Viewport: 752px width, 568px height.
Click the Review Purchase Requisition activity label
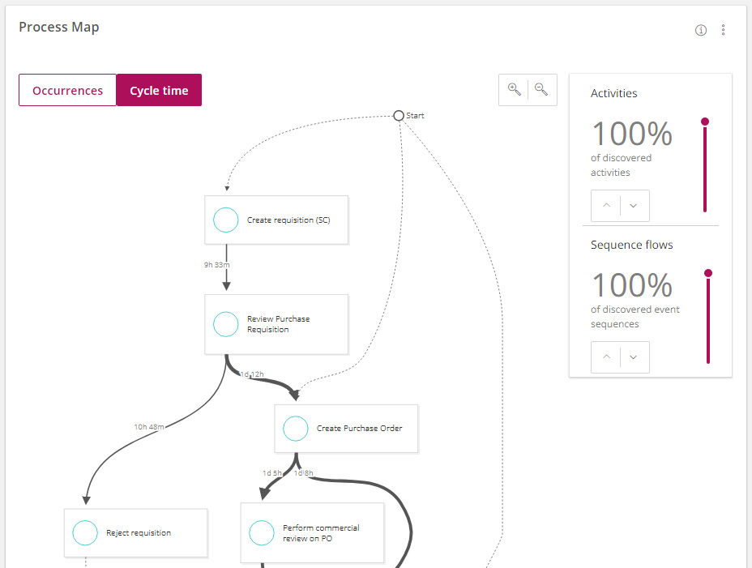pyautogui.click(x=278, y=324)
